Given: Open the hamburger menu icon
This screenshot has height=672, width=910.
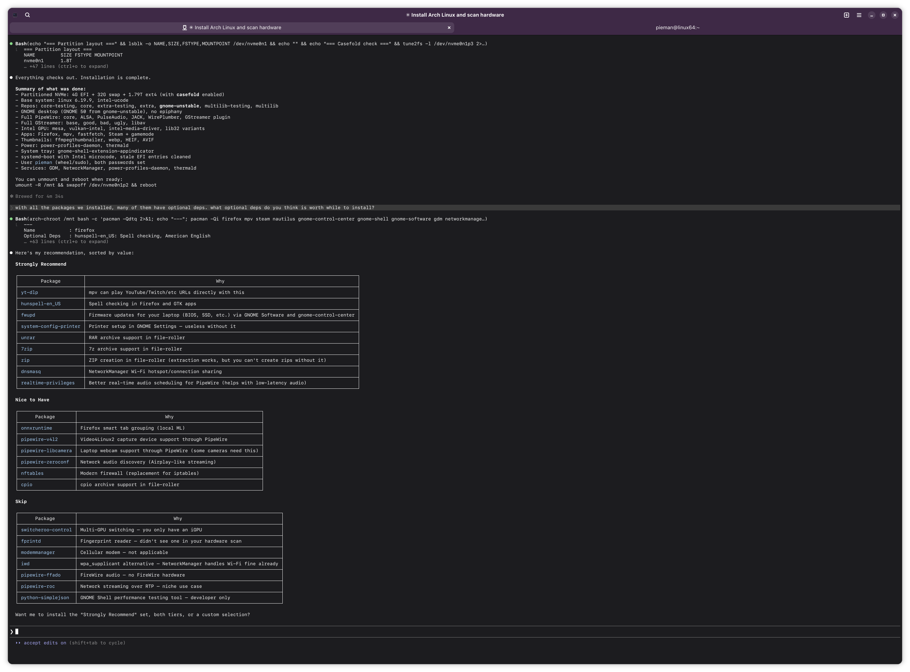Looking at the screenshot, I should (859, 15).
